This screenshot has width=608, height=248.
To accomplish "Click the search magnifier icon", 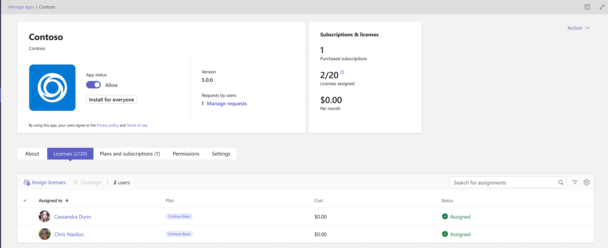I will coord(560,182).
